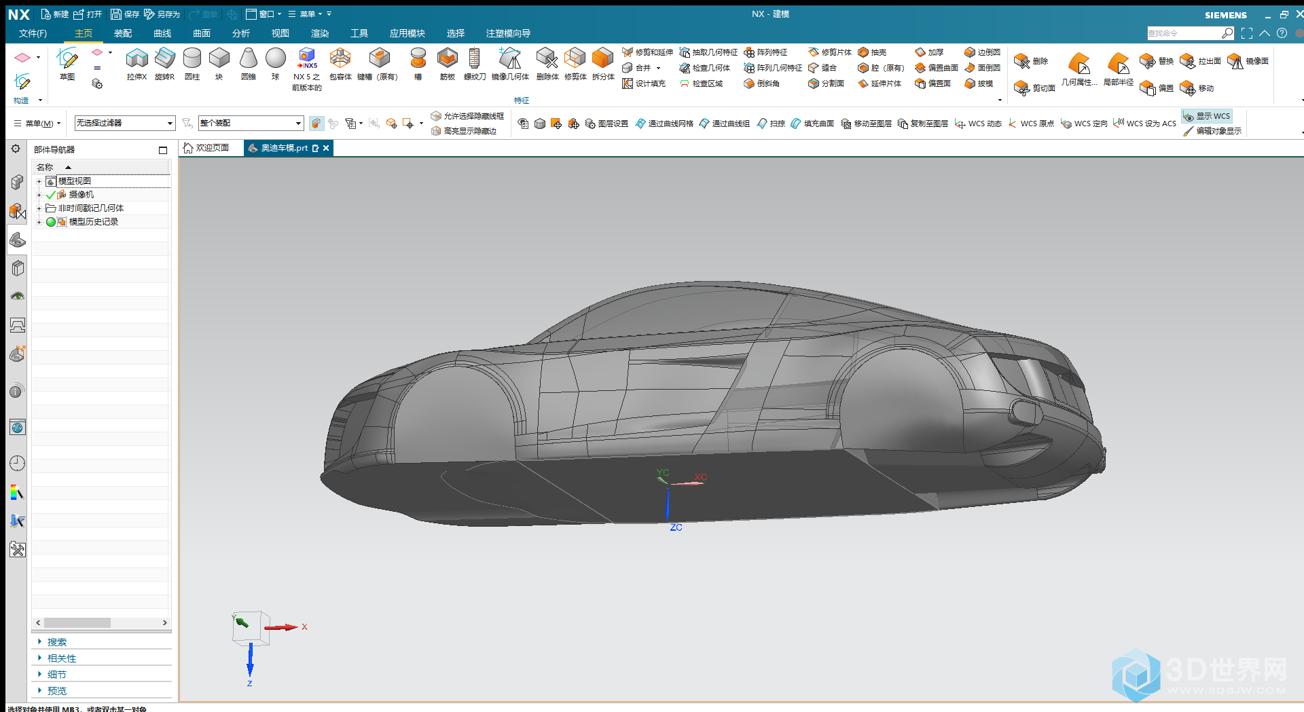Click the Edge Blend (边倒圆) tool
Viewport: 1304px width, 712px height.
(982, 52)
